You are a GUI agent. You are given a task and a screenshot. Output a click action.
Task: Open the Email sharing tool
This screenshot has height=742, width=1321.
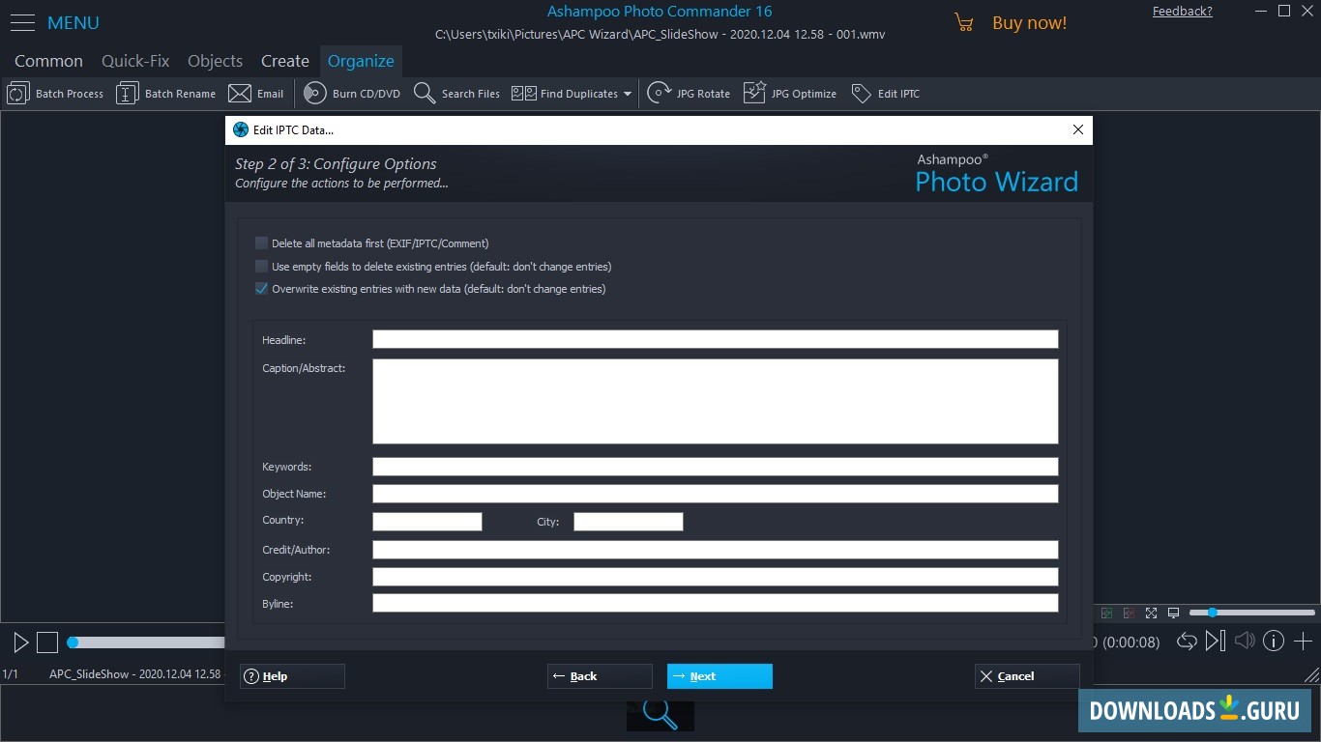click(255, 93)
